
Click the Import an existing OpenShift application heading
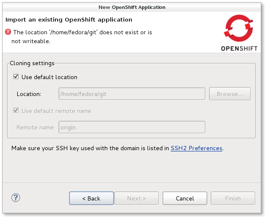[69, 19]
